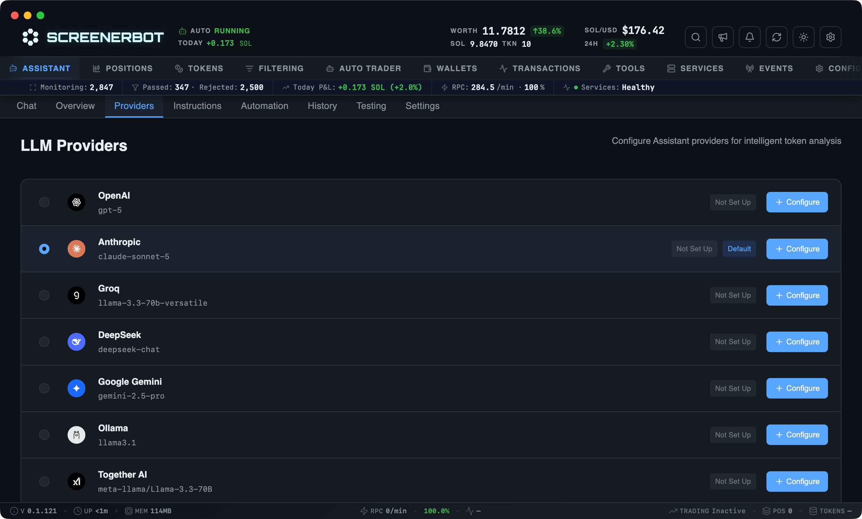
Task: Click the Default badge on Anthropic
Action: (x=739, y=249)
